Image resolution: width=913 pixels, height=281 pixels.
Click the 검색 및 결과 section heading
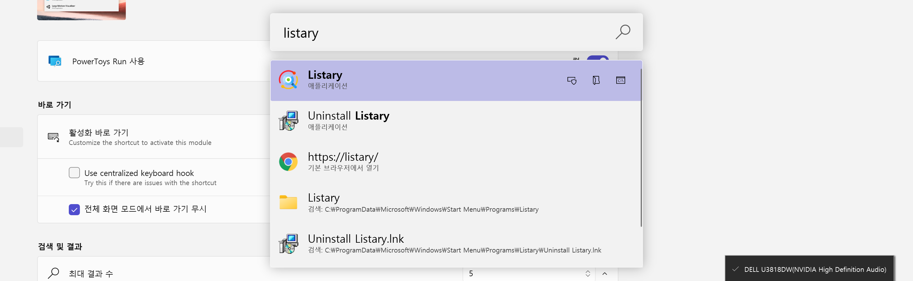60,246
